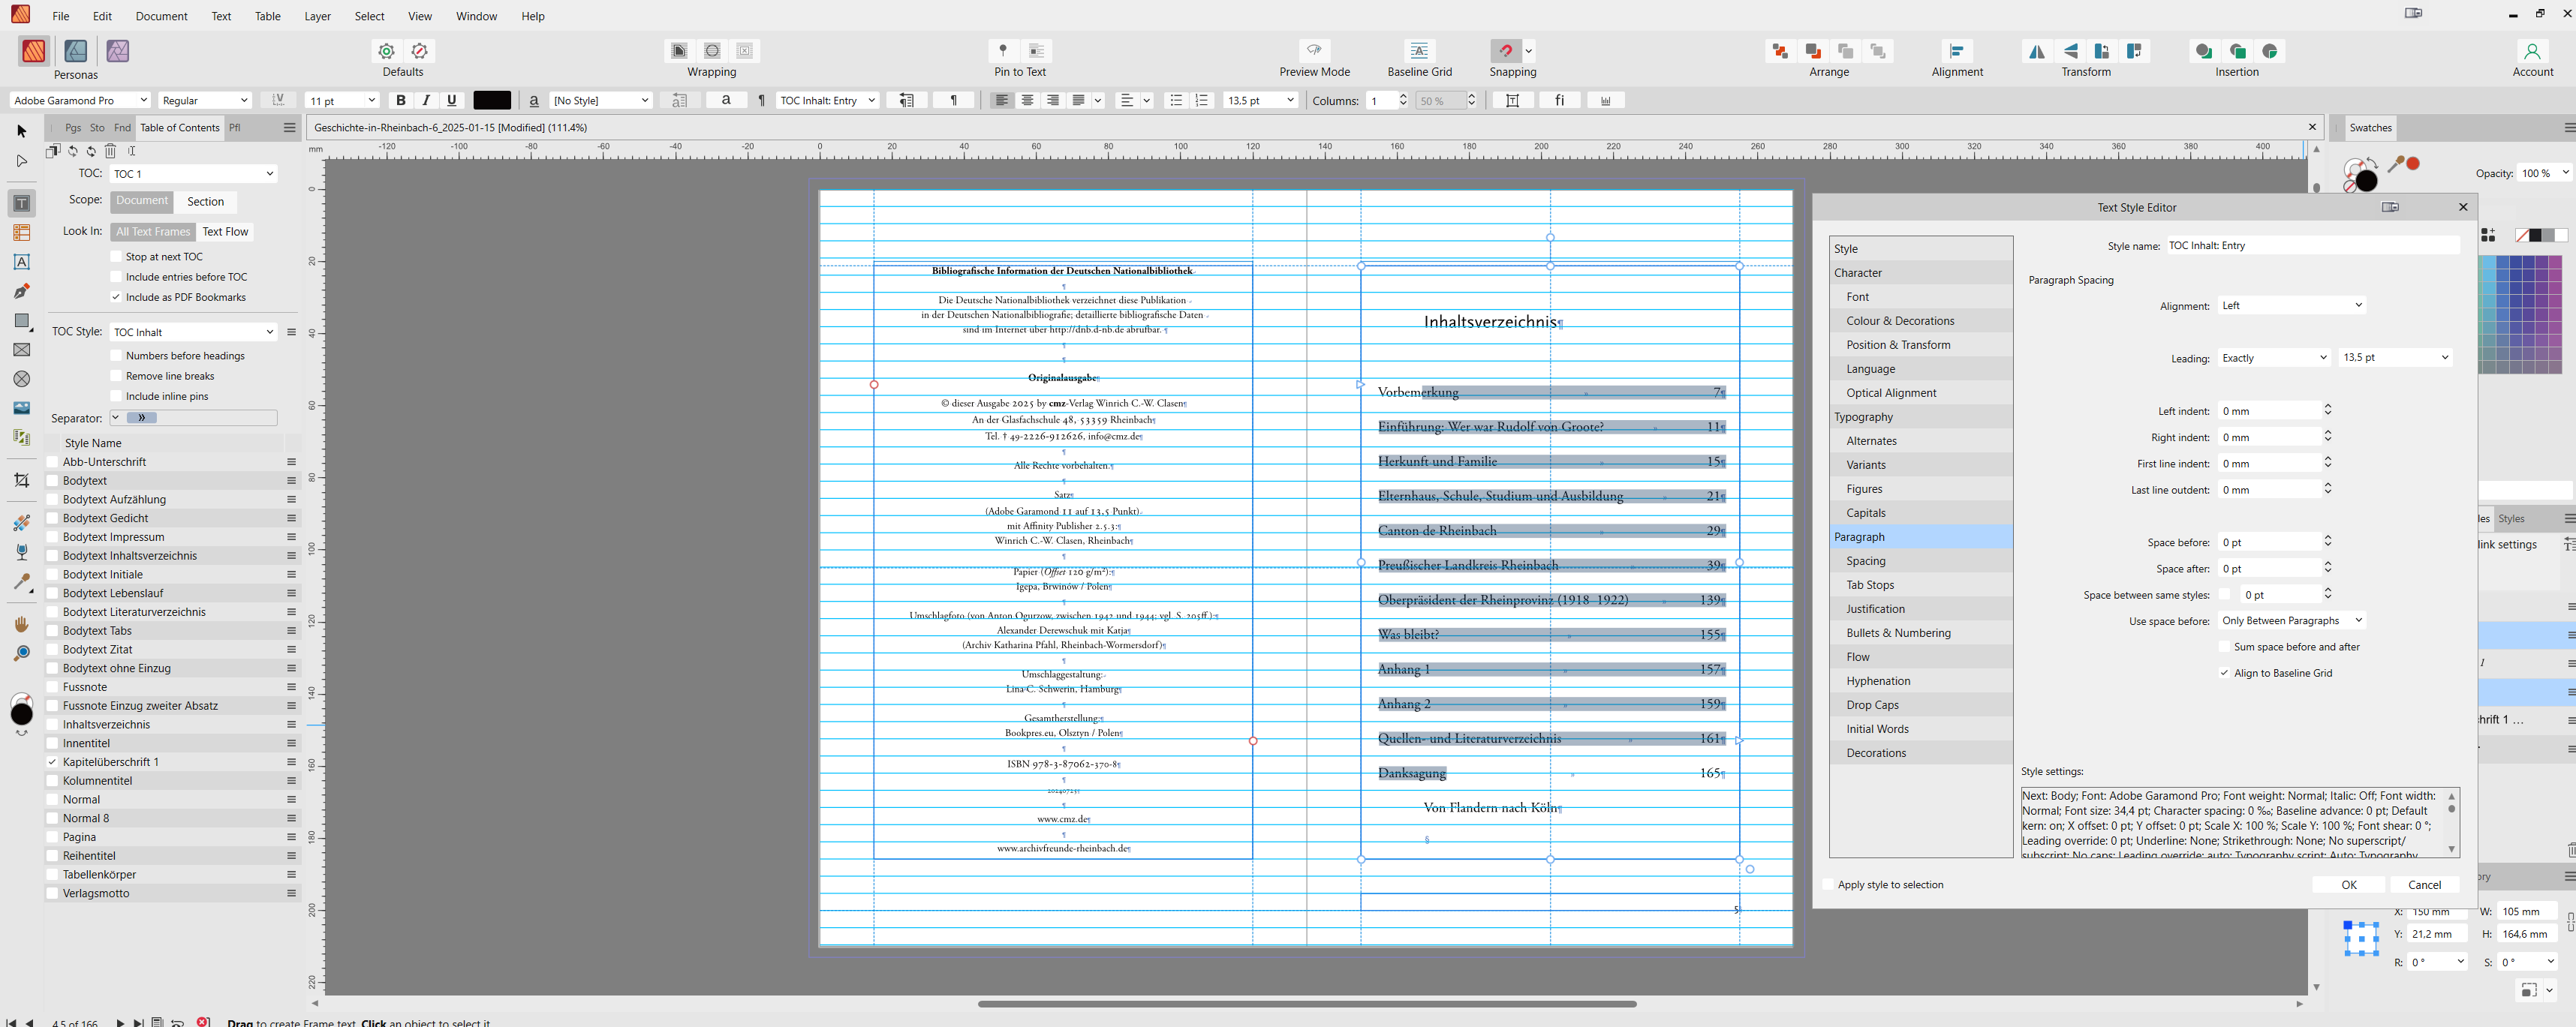The width and height of the screenshot is (2576, 1027).
Task: Open TOC 1 dropdown
Action: point(193,174)
